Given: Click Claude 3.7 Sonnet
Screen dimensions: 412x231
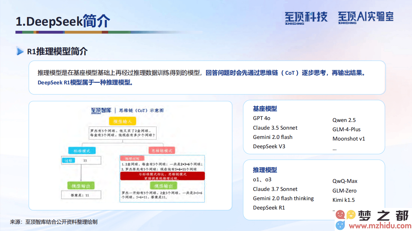Looking at the screenshot, I should [x=275, y=189].
